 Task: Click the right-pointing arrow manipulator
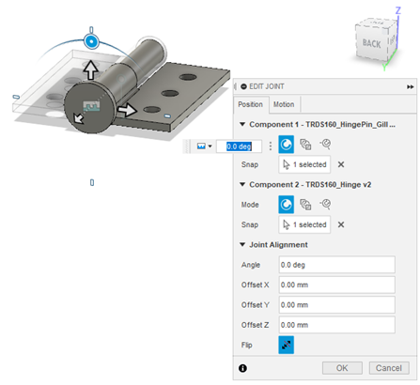127,110
